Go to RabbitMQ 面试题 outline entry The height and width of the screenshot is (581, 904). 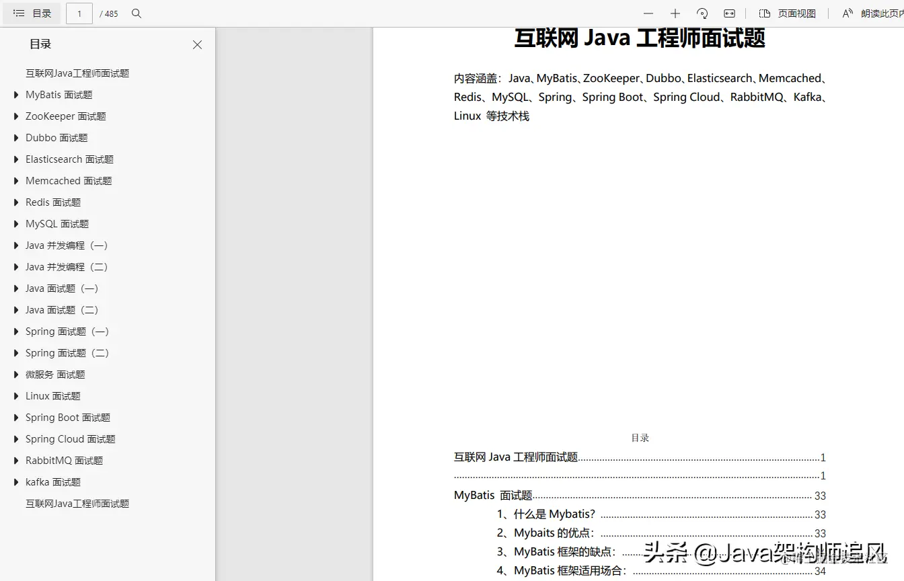[65, 461]
